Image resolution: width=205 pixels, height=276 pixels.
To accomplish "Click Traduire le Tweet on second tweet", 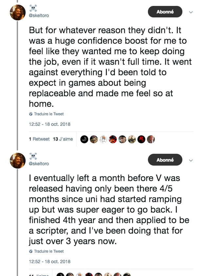I will [x=49, y=251].
